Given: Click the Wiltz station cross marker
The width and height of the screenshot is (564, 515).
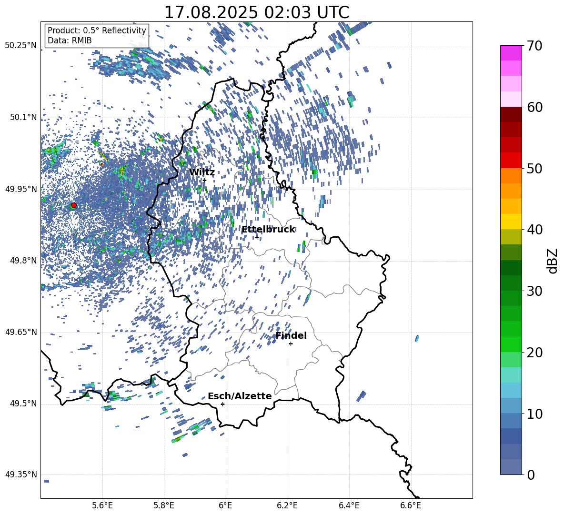Looking at the screenshot, I should [x=205, y=180].
